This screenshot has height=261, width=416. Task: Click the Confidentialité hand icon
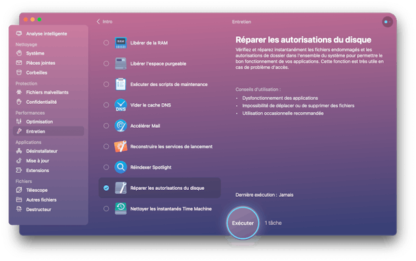(19, 102)
